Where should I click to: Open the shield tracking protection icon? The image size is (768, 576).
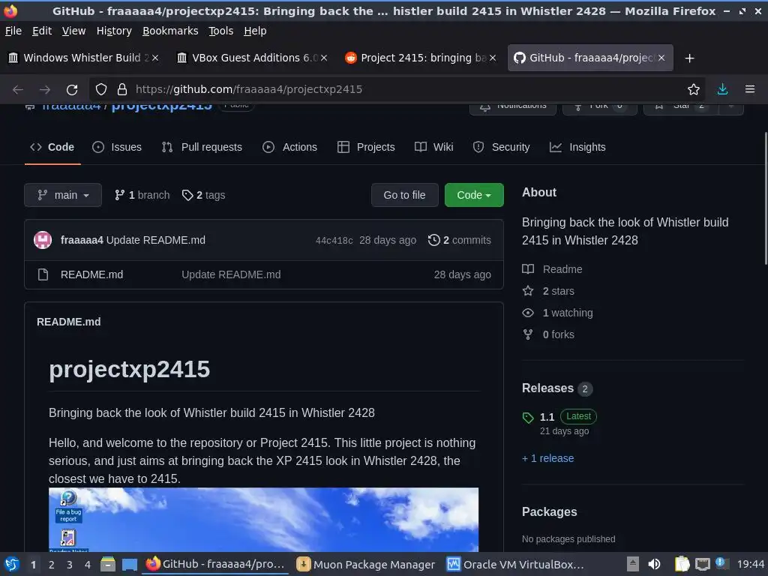(x=101, y=89)
